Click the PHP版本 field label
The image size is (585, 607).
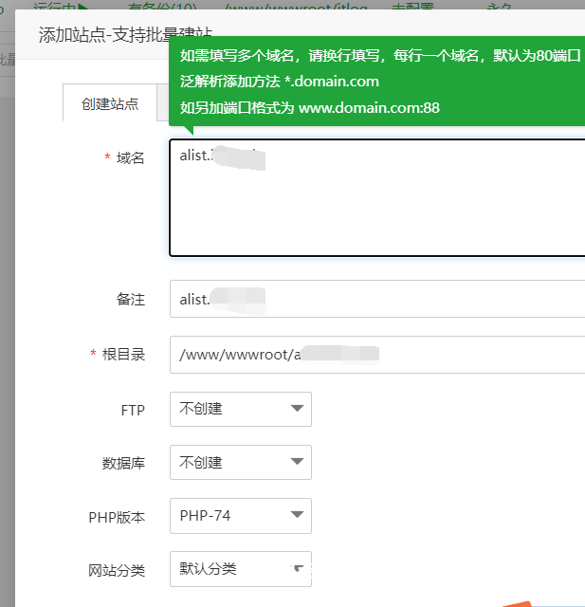tap(117, 517)
